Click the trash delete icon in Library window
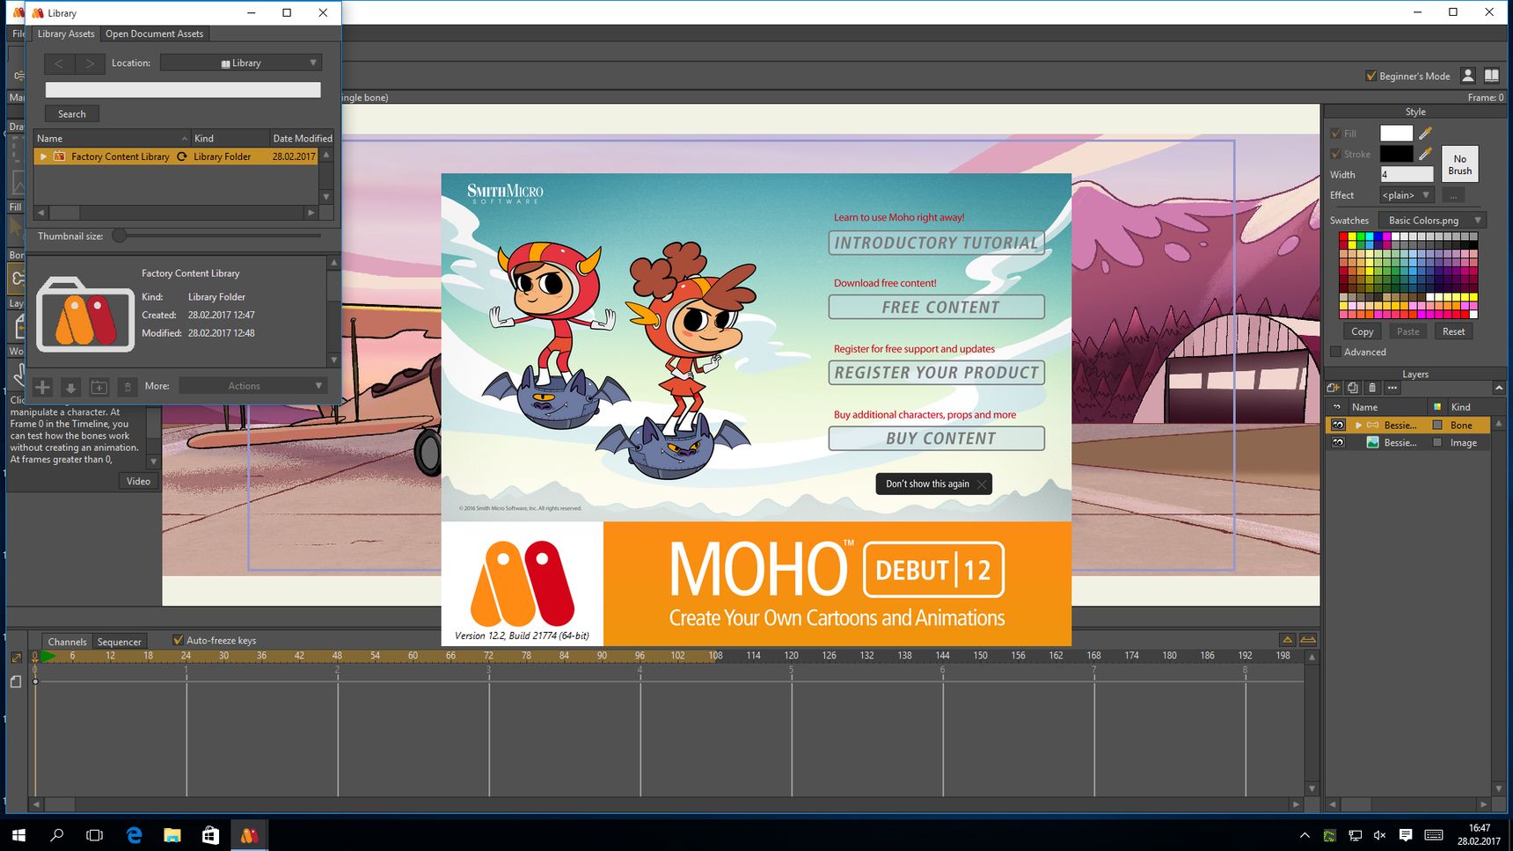Viewport: 1513px width, 851px height. pyautogui.click(x=128, y=387)
